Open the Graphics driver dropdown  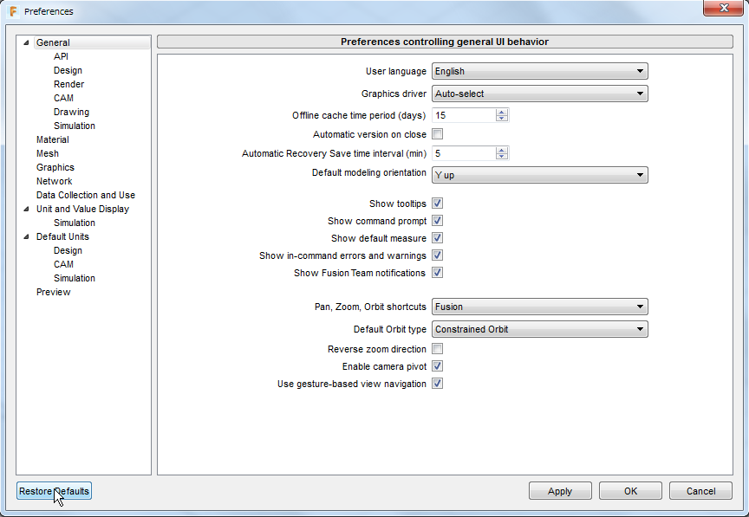tap(639, 94)
